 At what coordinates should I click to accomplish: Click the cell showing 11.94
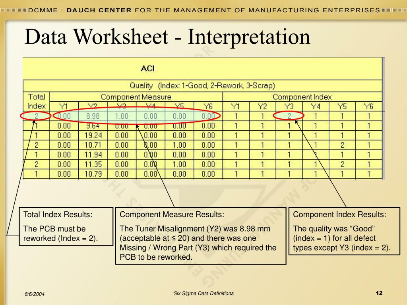coord(93,154)
